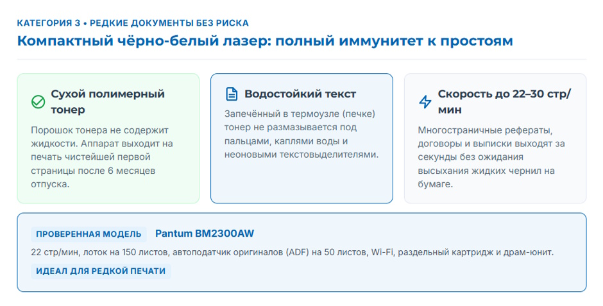Select the Водостойкий текст card heading
The height and width of the screenshot is (306, 603).
[300, 94]
